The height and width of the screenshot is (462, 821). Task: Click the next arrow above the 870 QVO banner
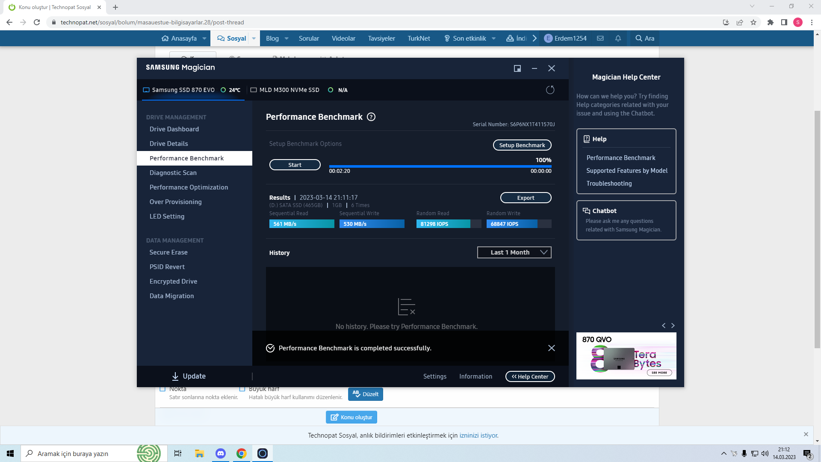pyautogui.click(x=673, y=326)
